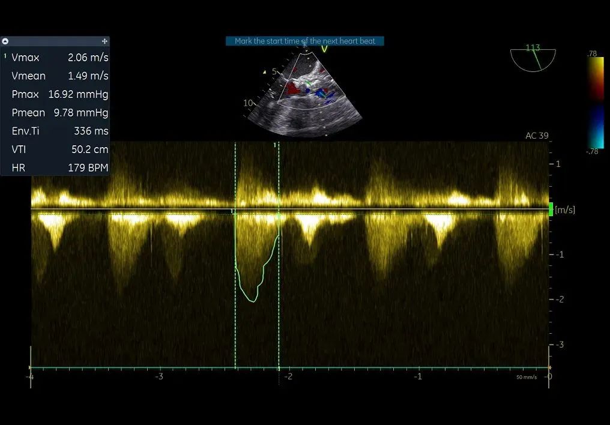This screenshot has height=425, width=610.
Task: Click the peak of the traced velocity envelope
Action: (x=252, y=301)
